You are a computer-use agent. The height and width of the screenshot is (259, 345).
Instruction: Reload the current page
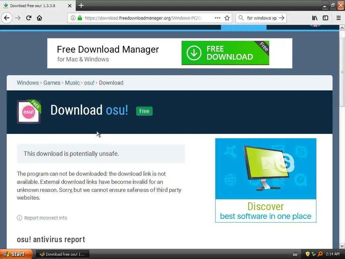[x=29, y=18]
